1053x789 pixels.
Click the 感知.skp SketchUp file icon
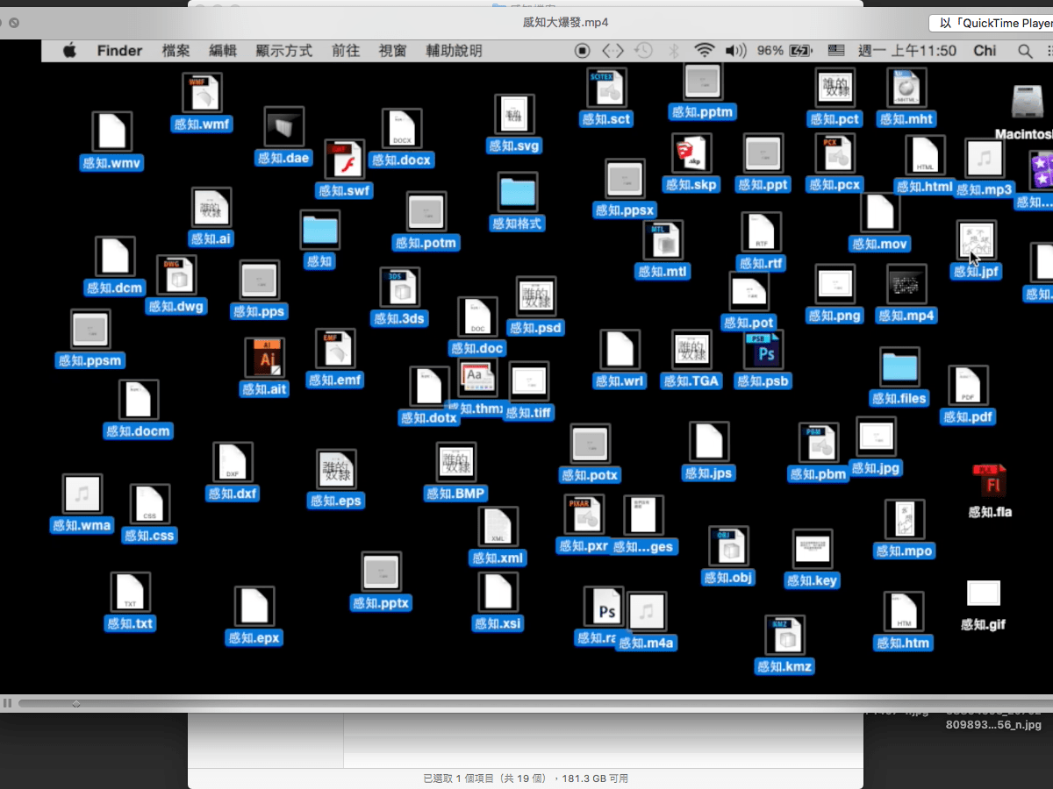691,154
